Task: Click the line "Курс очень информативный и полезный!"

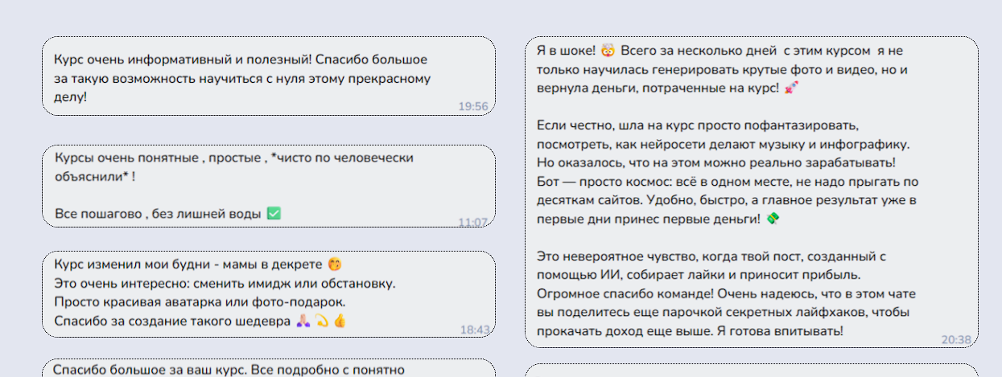Action: 183,59
